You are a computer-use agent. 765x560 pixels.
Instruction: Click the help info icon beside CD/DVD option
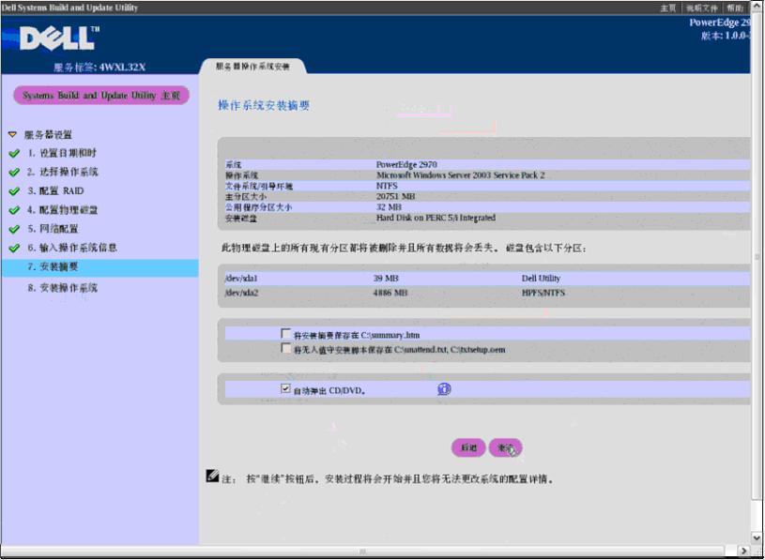445,388
